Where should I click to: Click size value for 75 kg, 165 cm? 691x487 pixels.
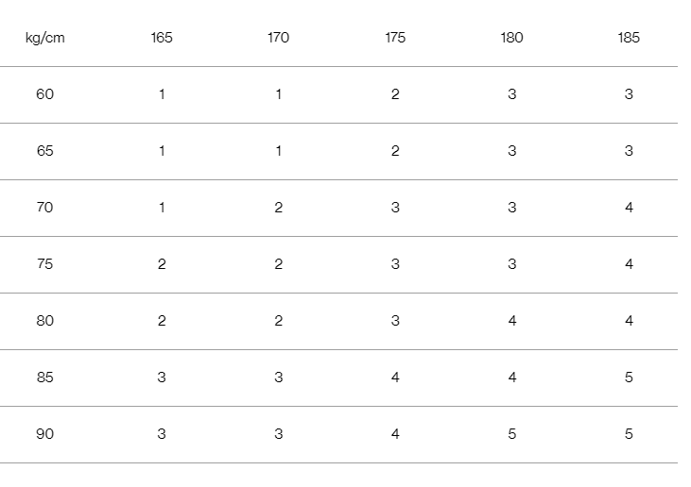162,264
